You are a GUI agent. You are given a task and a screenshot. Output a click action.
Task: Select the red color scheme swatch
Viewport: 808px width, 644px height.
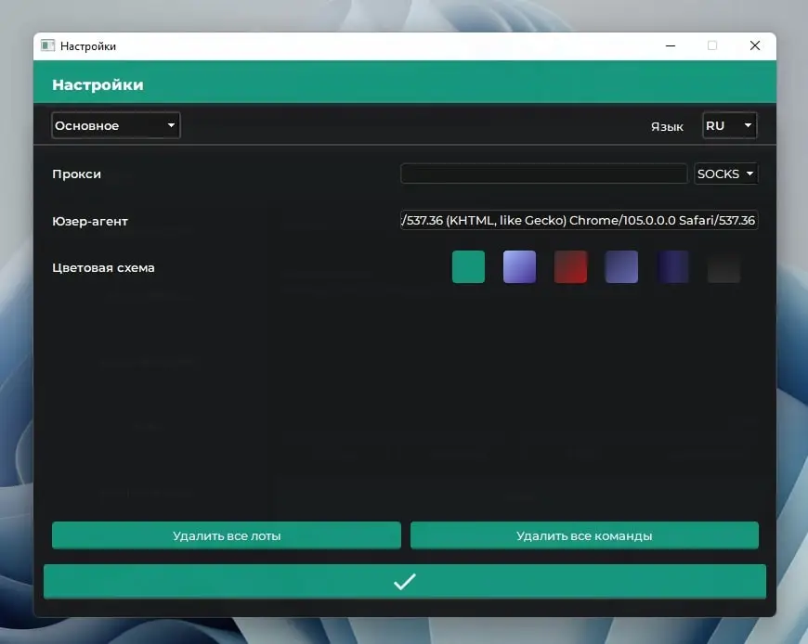click(570, 266)
